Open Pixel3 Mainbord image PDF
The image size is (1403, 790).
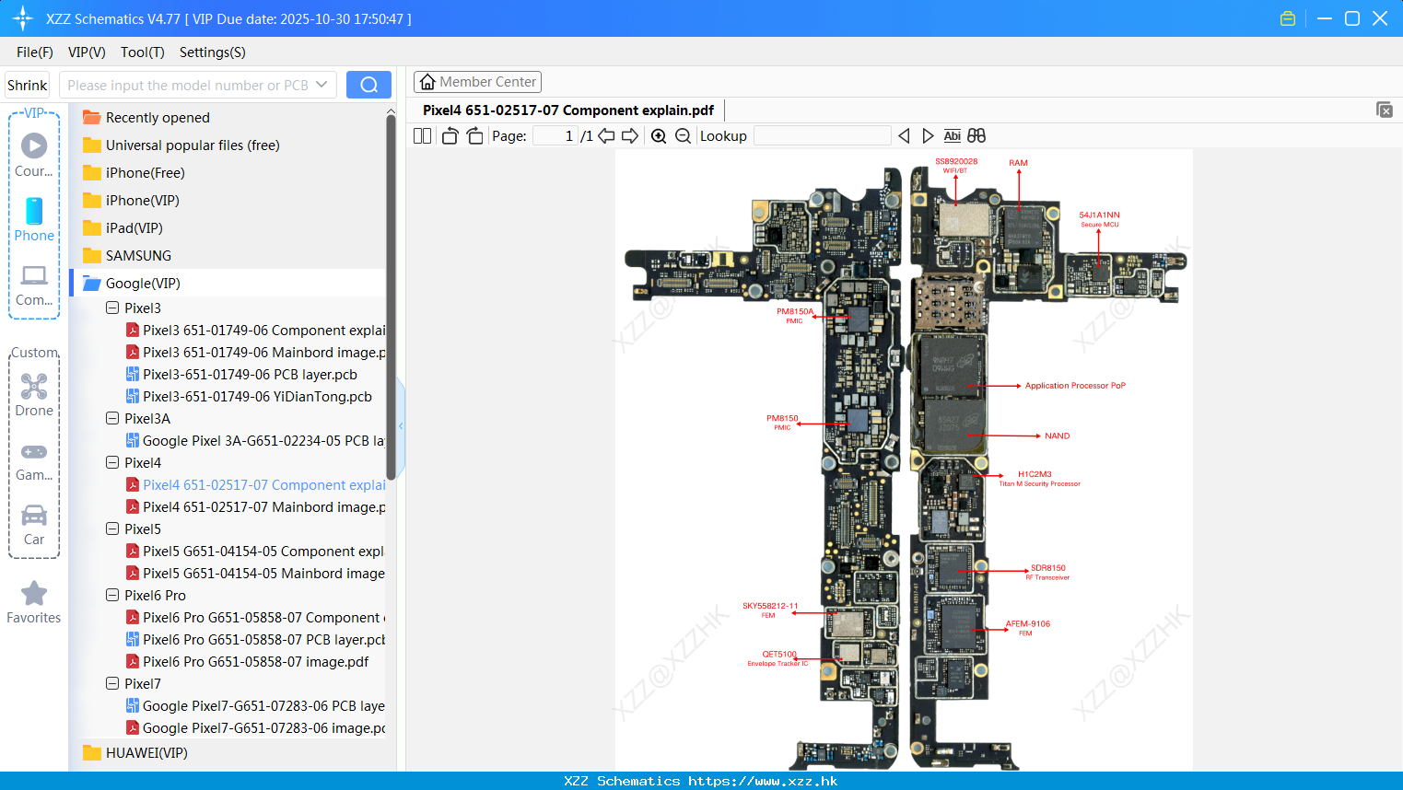coord(255,353)
